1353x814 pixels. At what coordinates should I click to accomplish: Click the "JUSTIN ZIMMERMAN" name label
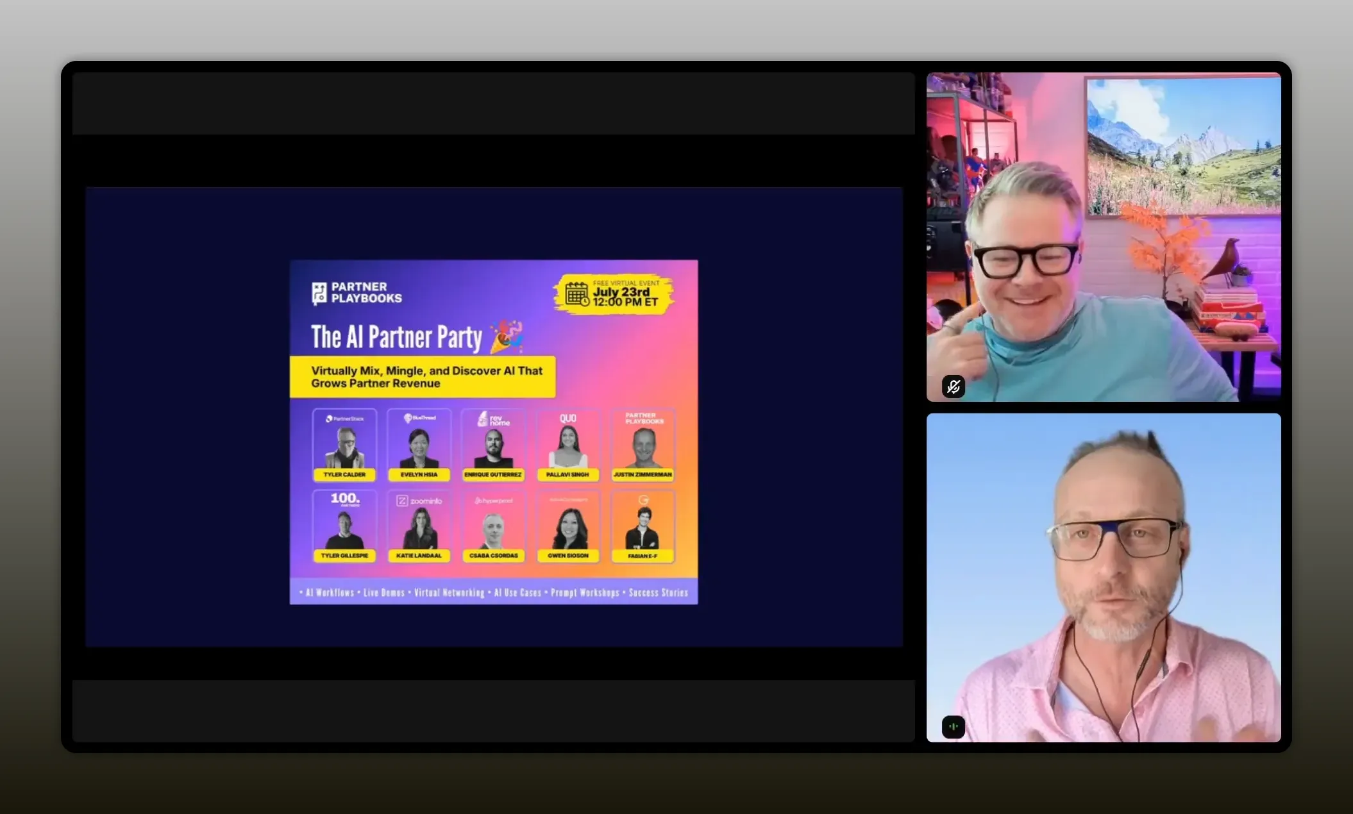coord(643,475)
